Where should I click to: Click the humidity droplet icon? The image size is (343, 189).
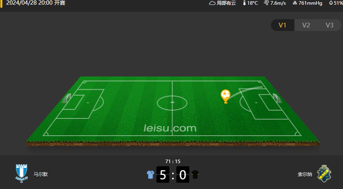click(331, 3)
